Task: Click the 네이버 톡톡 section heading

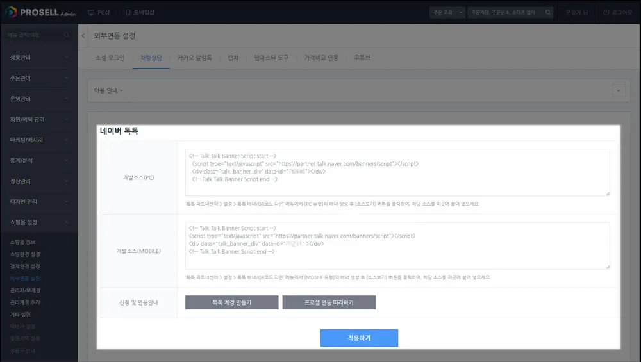Action: pyautogui.click(x=119, y=131)
